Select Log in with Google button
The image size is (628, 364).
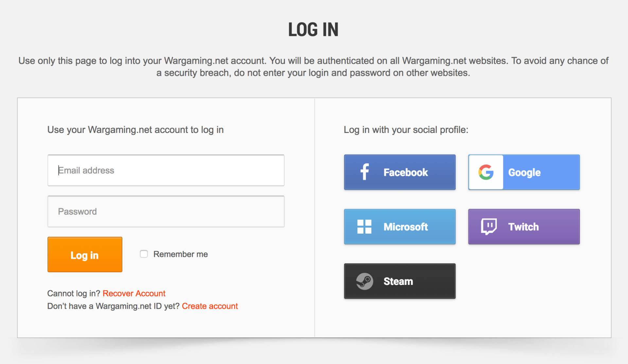coord(523,171)
